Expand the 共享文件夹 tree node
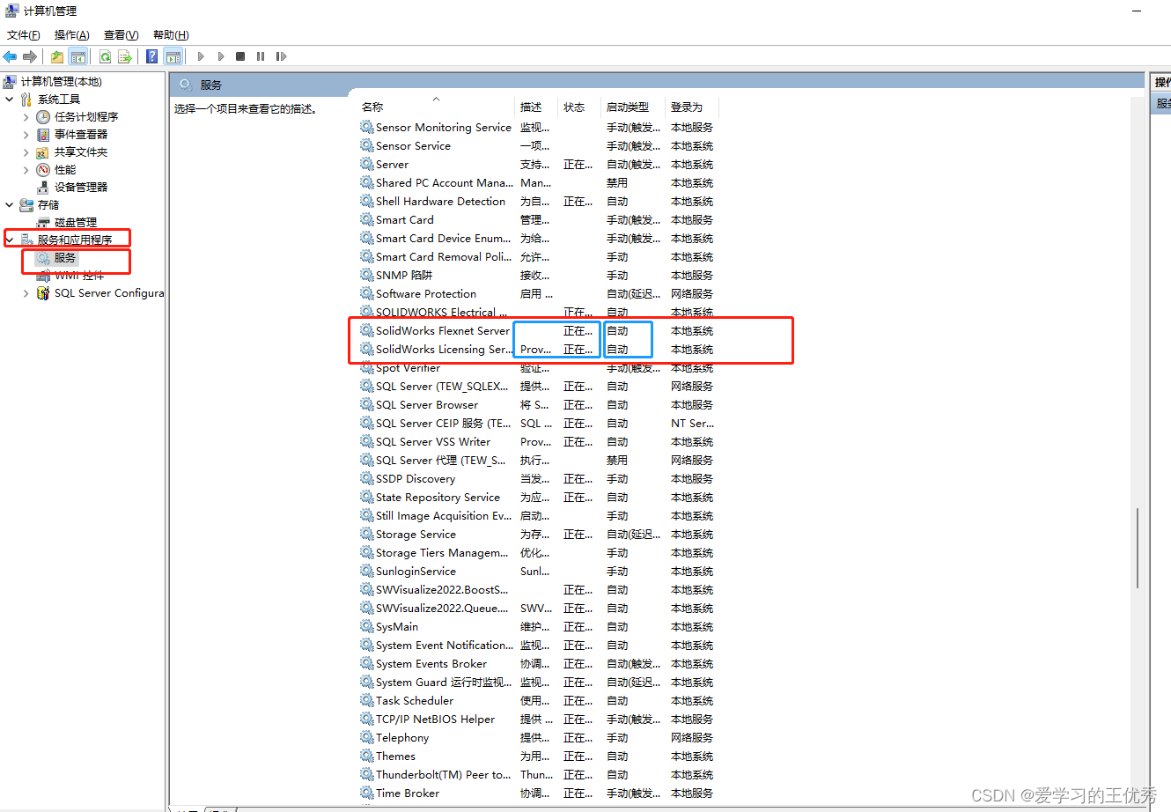This screenshot has height=812, width=1171. point(26,152)
